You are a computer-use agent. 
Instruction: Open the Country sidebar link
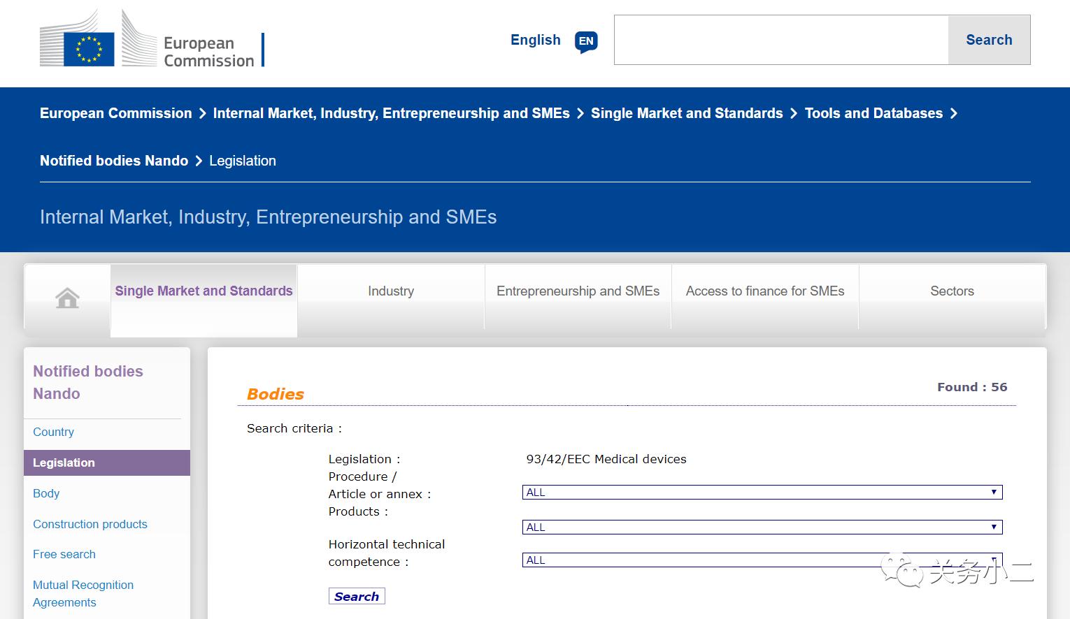click(53, 432)
